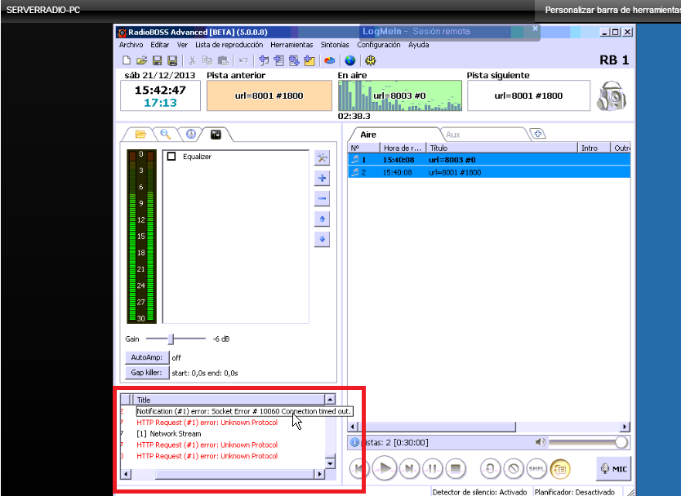Viewport: 681px width, 496px height.
Task: Click the Título column header
Action: (501, 148)
